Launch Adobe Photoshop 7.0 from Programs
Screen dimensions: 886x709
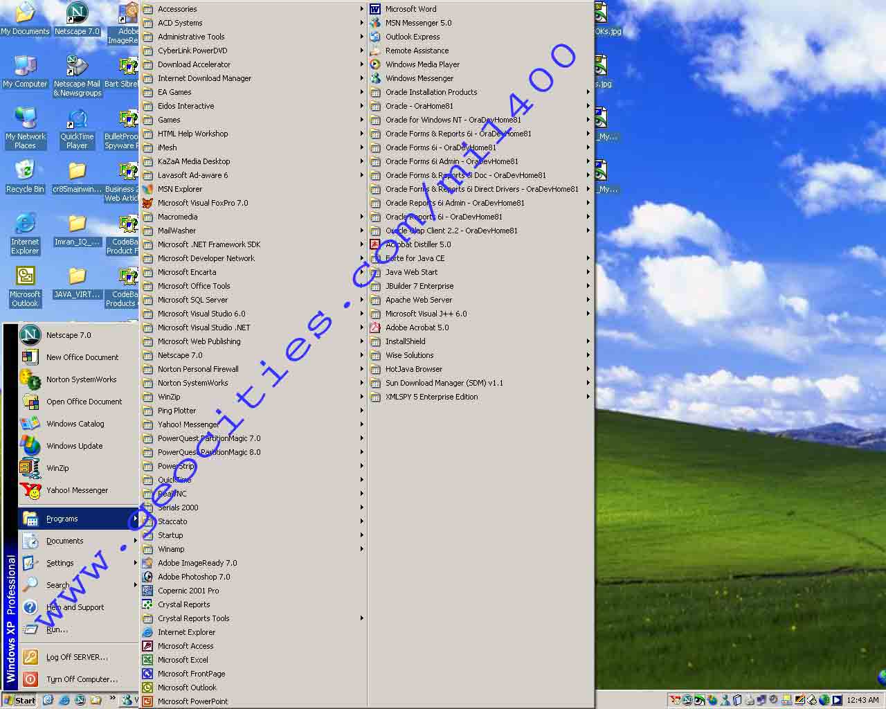click(x=253, y=577)
